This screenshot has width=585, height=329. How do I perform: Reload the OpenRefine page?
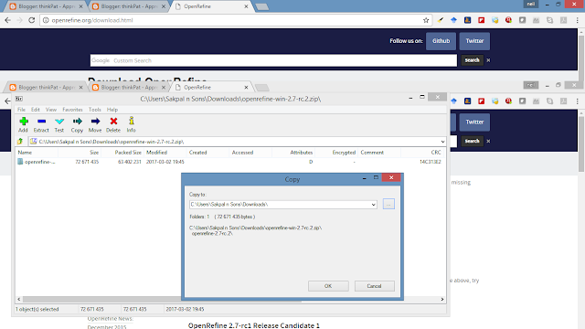point(32,20)
